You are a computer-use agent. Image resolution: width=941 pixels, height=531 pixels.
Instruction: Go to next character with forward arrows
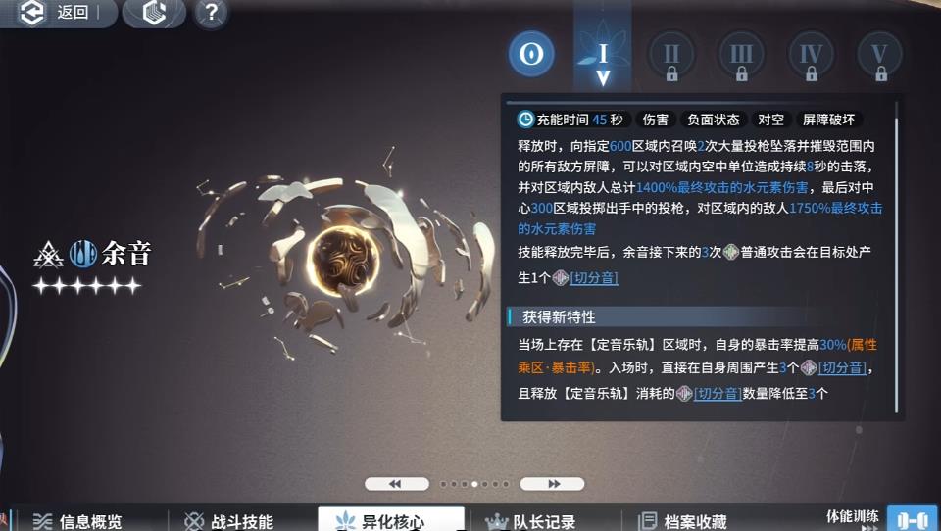click(x=552, y=484)
